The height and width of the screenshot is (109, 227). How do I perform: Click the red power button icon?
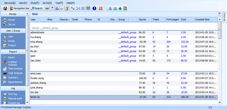tap(100, 8)
